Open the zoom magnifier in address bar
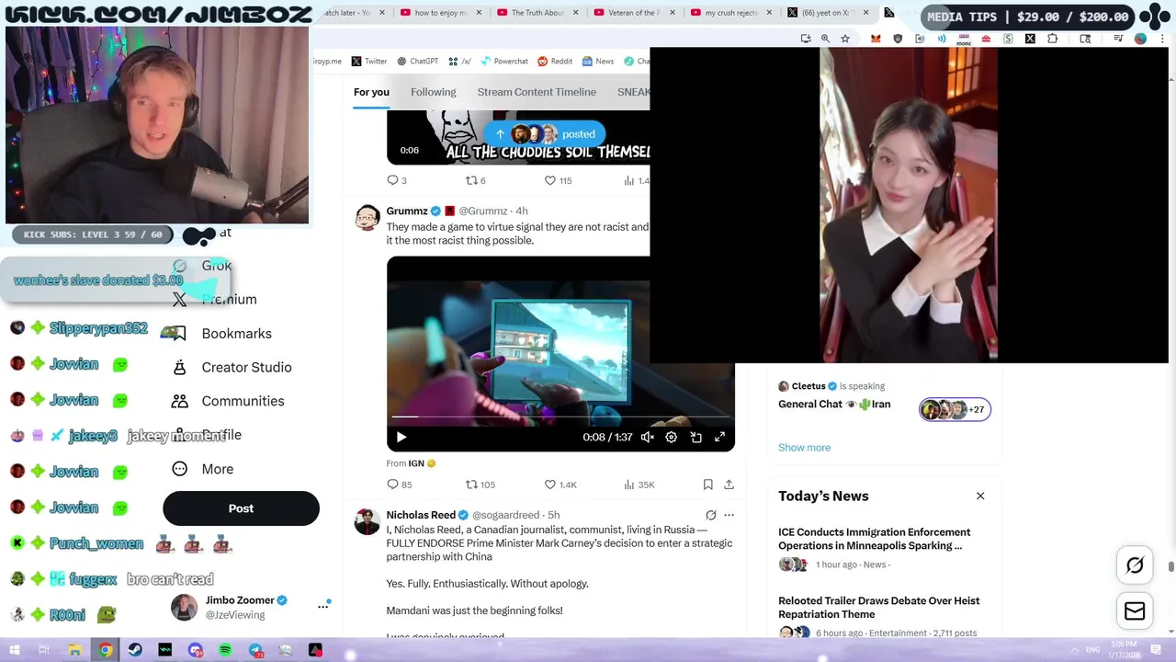 (825, 39)
